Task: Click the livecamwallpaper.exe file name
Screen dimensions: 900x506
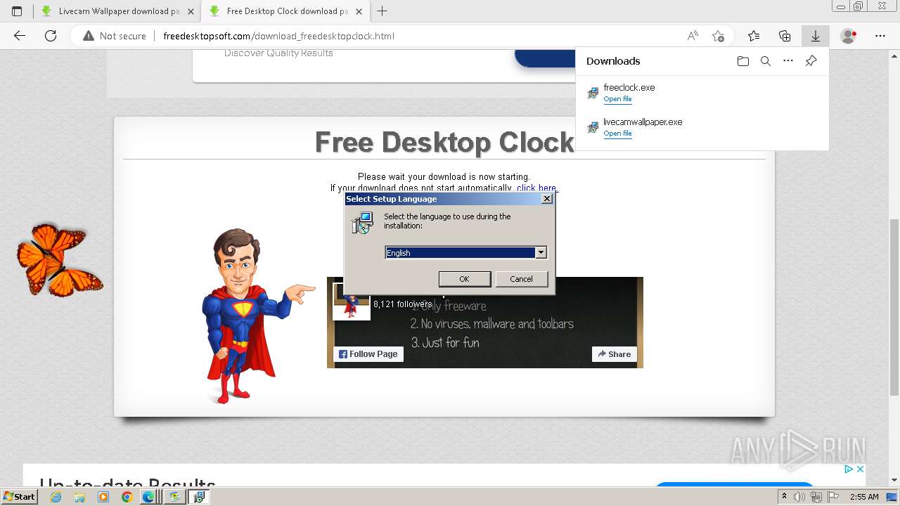Action: (x=643, y=122)
